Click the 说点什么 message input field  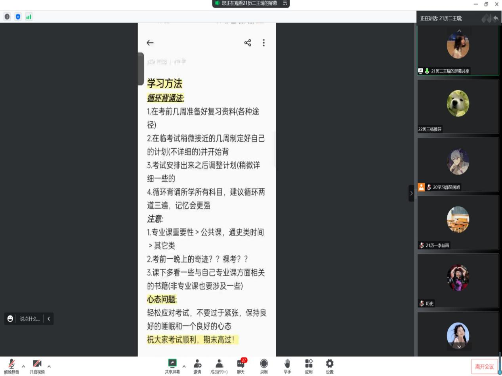point(30,319)
